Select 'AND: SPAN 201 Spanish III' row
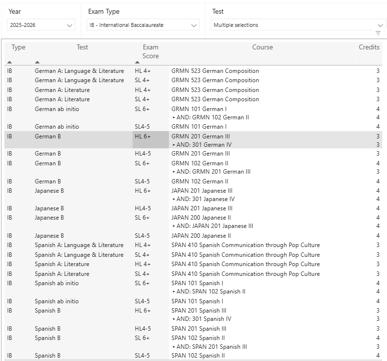The width and height of the screenshot is (387, 361). click(210, 347)
